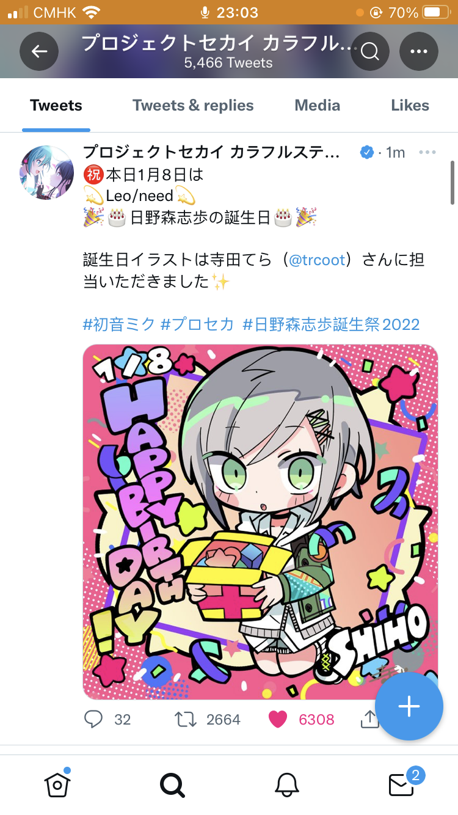Viewport: 458px width, 815px height.
Task: Switch to the Media tab
Action: (x=318, y=105)
